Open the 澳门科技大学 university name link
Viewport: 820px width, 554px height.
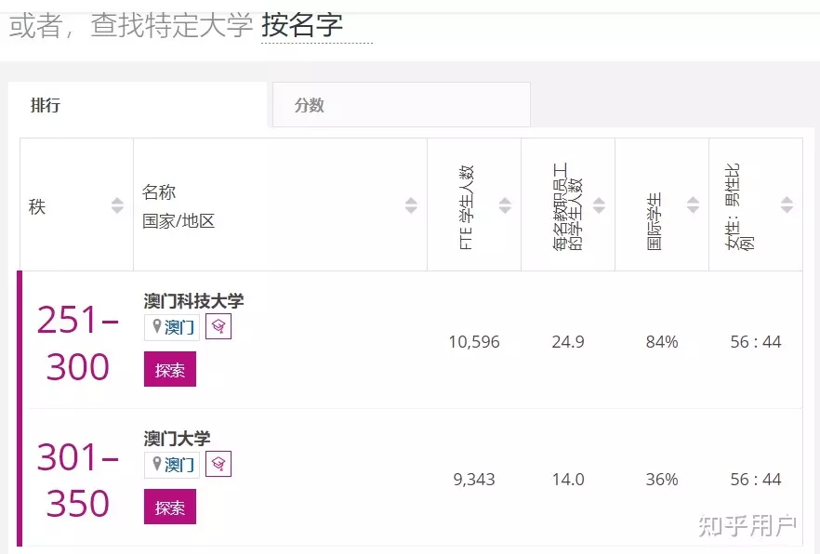pos(190,300)
